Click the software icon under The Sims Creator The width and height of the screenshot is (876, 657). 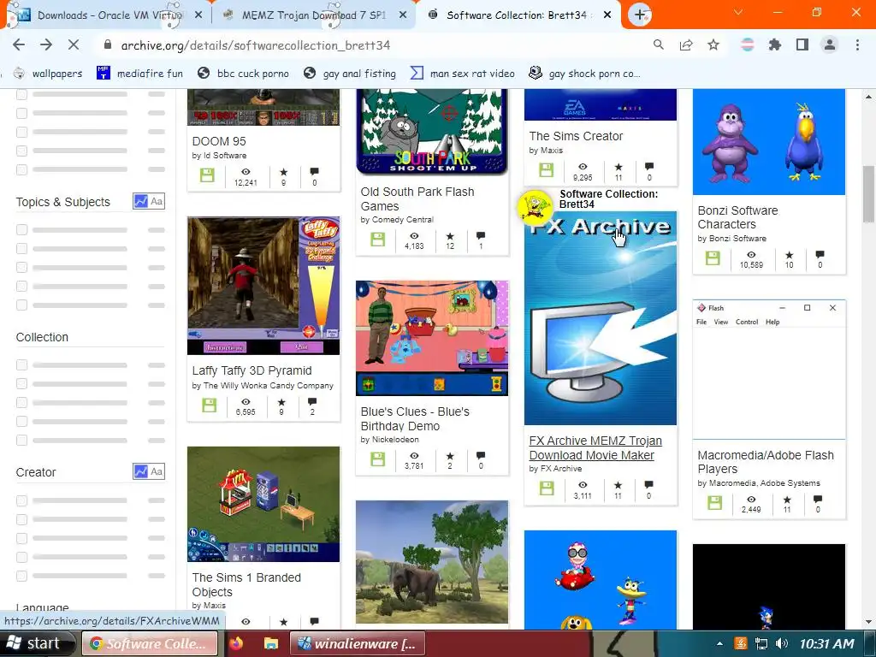pos(547,170)
